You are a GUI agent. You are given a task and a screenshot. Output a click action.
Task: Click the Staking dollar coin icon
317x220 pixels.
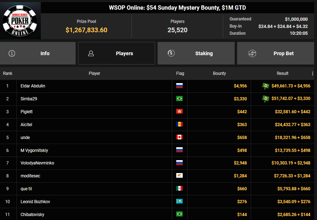pos(171,53)
